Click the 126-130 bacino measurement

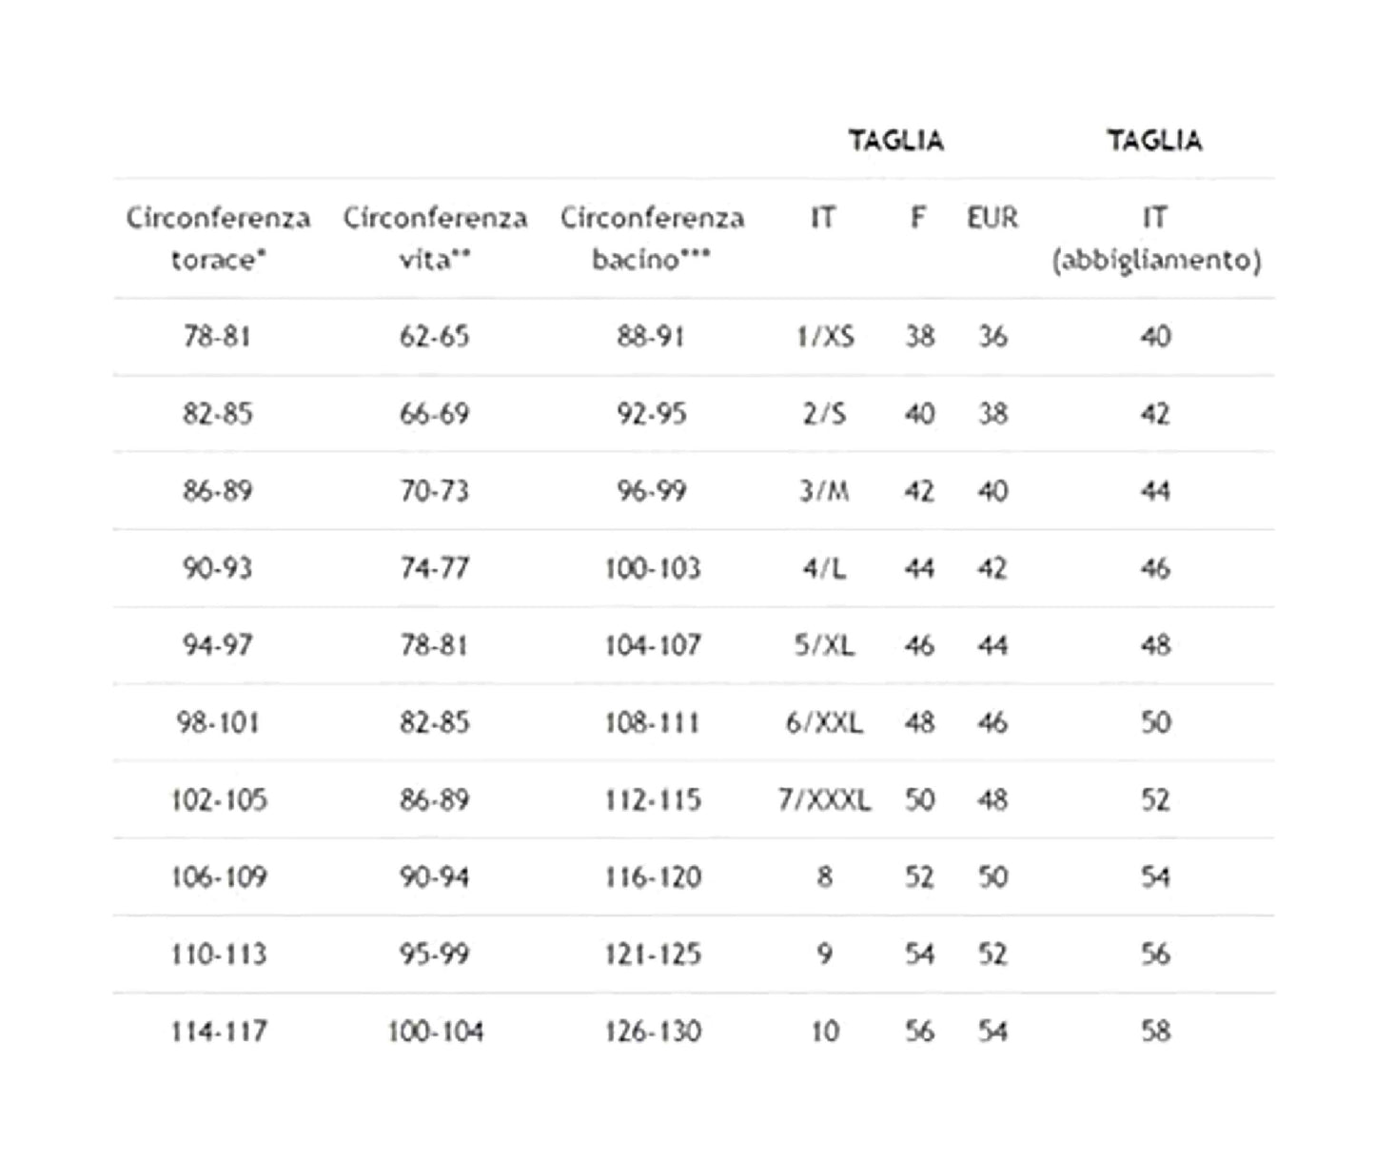point(653,1031)
